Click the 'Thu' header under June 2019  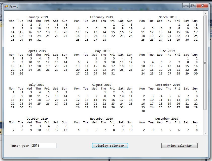[169, 55]
